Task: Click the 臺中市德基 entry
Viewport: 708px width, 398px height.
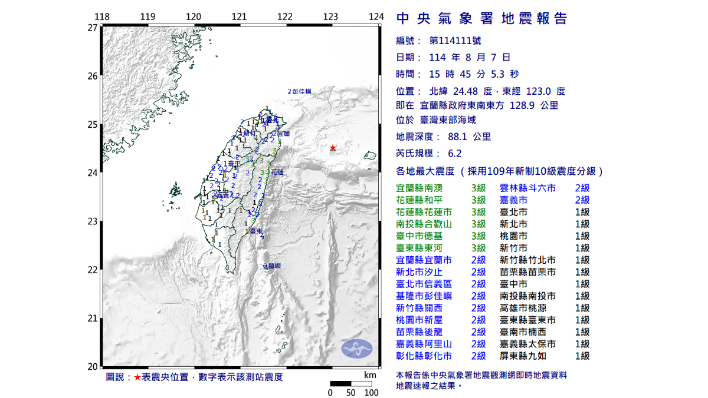Action: coord(419,236)
